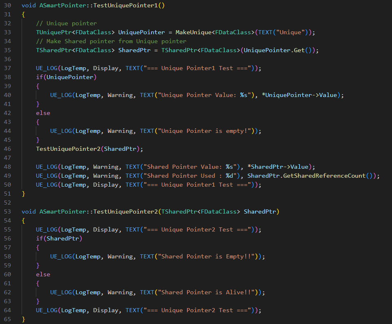Click line number 65 in the gutter

(x=7, y=319)
